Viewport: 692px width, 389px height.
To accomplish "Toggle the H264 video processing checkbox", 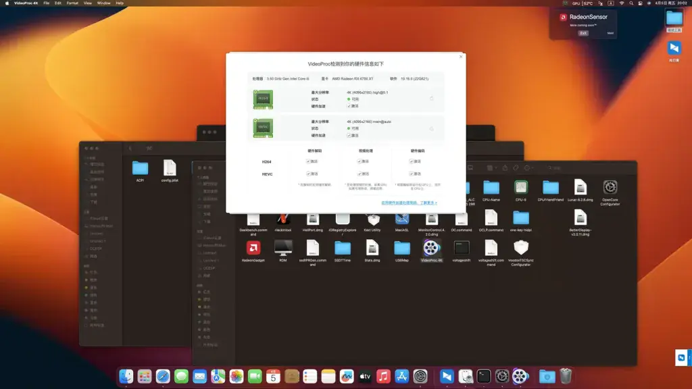I will pos(360,161).
